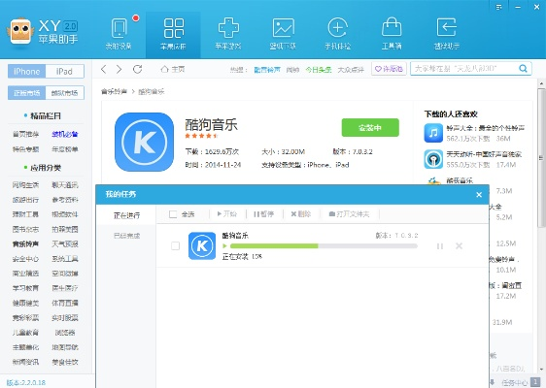This screenshot has height=388, width=546.
Task: Open the 儿童教育 category
Action: click(x=26, y=333)
